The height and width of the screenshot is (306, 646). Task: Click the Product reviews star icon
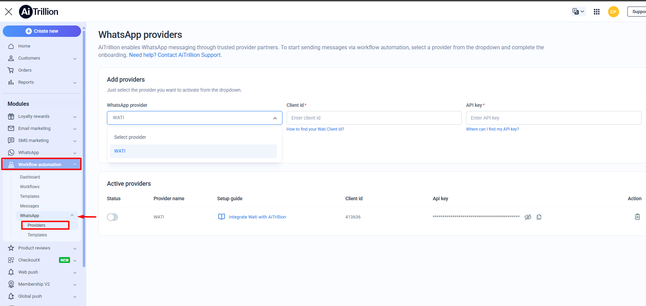pos(11,248)
